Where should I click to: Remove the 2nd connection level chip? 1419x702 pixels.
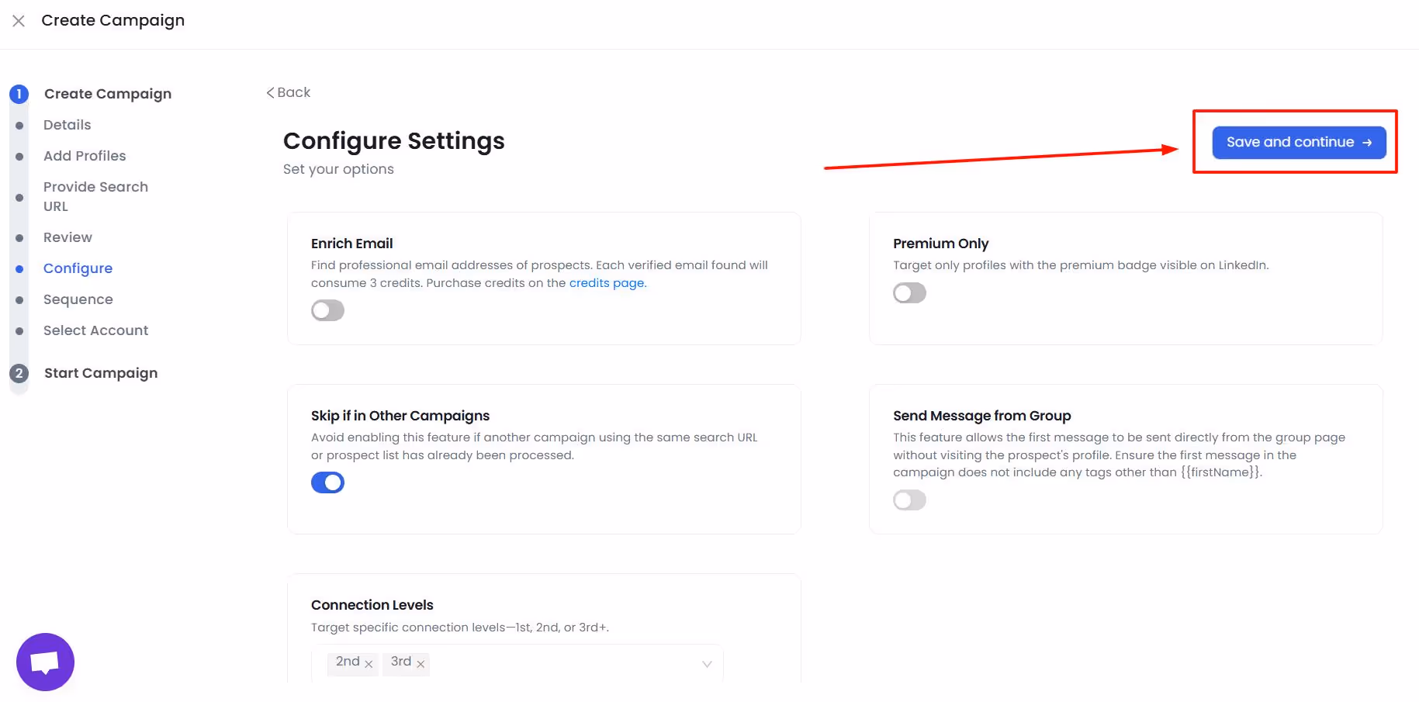[x=369, y=664]
